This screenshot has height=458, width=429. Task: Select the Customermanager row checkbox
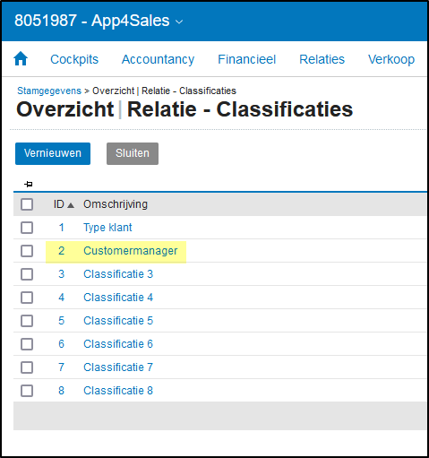click(27, 251)
